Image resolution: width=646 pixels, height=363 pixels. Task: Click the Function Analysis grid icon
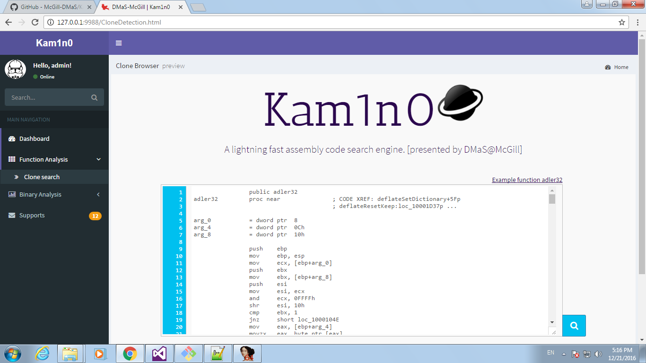coord(12,159)
